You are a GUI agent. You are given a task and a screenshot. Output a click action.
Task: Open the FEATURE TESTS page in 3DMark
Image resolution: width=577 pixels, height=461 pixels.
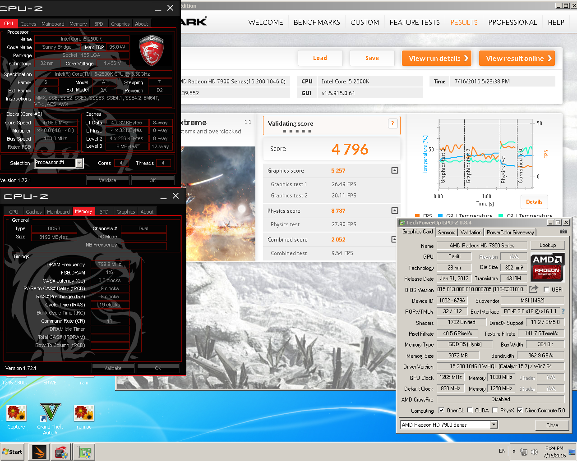[x=415, y=23]
